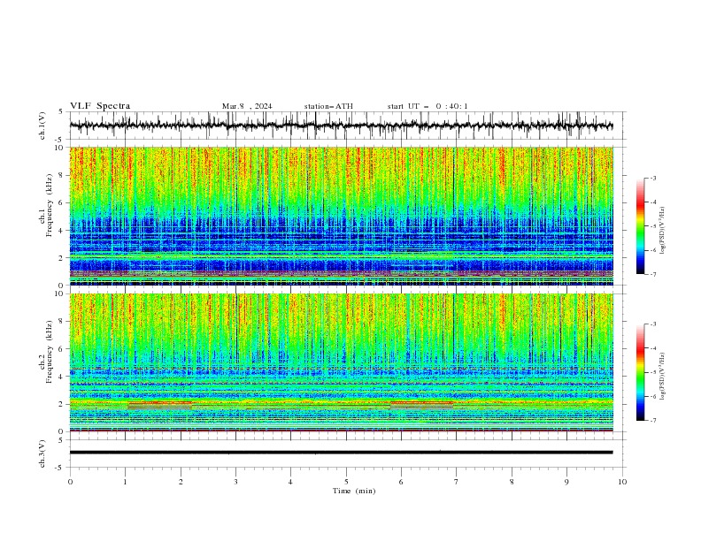Click the "ch.3(V)" waveform axis label
The height and width of the screenshot is (541, 701).
(x=42, y=453)
